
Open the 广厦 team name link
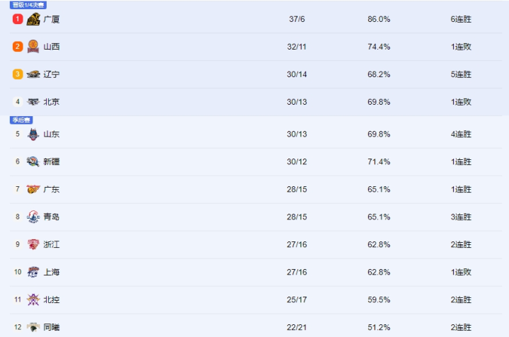point(51,19)
